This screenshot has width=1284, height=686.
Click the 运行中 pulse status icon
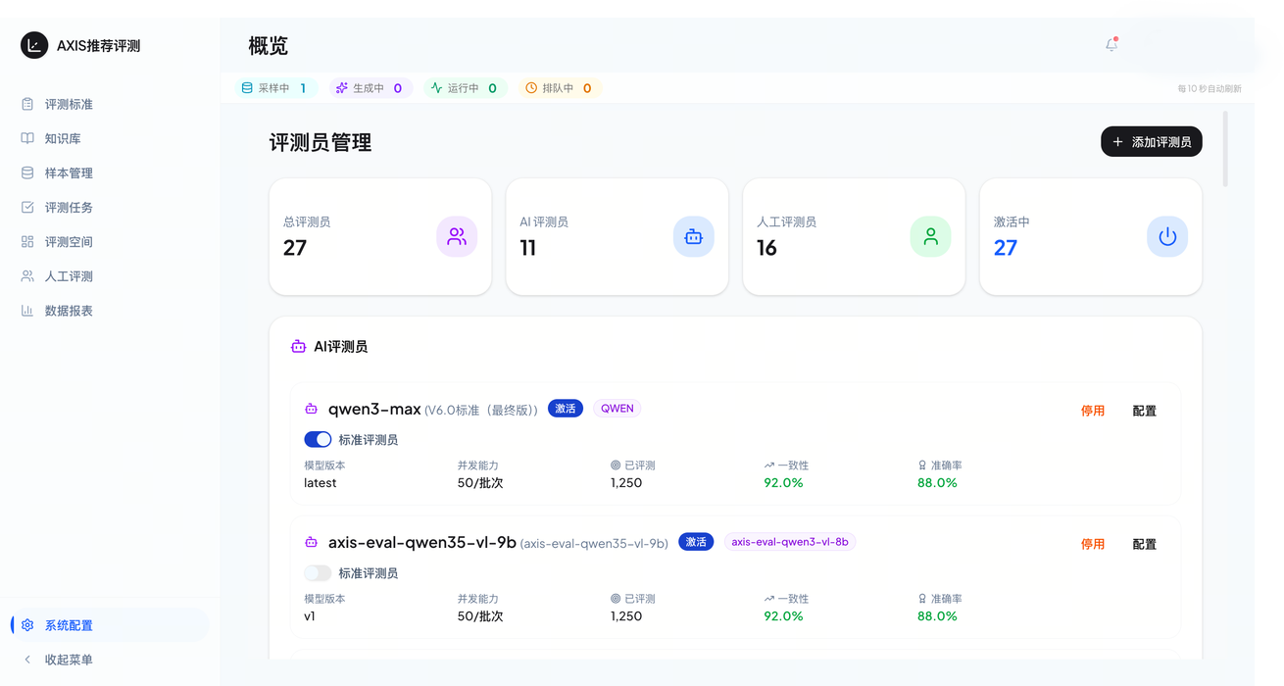tap(437, 88)
